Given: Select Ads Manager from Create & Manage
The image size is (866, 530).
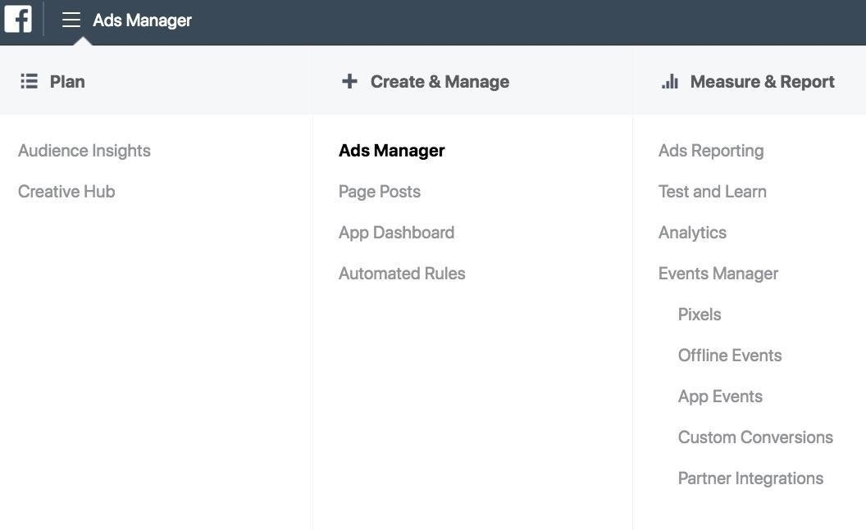Looking at the screenshot, I should 391,151.
